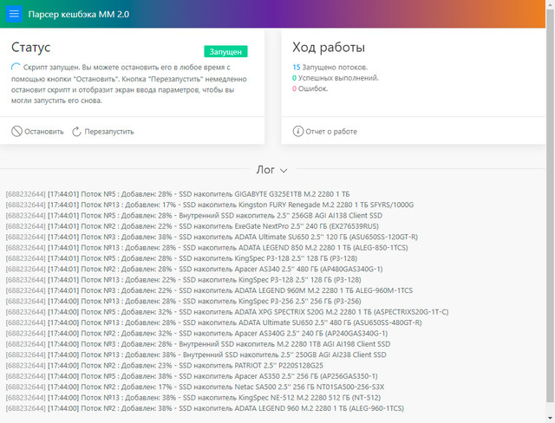Click the 0 Успешных выполнений line
The height and width of the screenshot is (423, 555).
[x=336, y=78]
